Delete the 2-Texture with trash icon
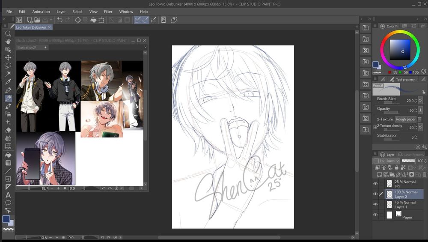 click(x=420, y=119)
